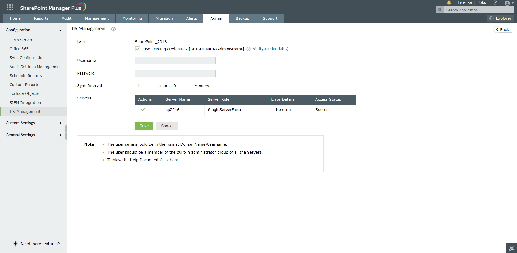Select the Admin tab
Image resolution: width=517 pixels, height=253 pixels.
click(x=216, y=18)
